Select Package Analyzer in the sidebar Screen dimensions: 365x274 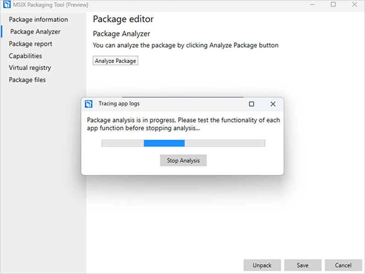click(x=35, y=32)
